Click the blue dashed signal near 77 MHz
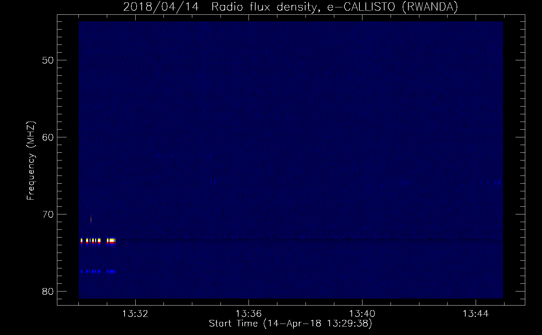The width and height of the screenshot is (542, 335). (x=98, y=271)
